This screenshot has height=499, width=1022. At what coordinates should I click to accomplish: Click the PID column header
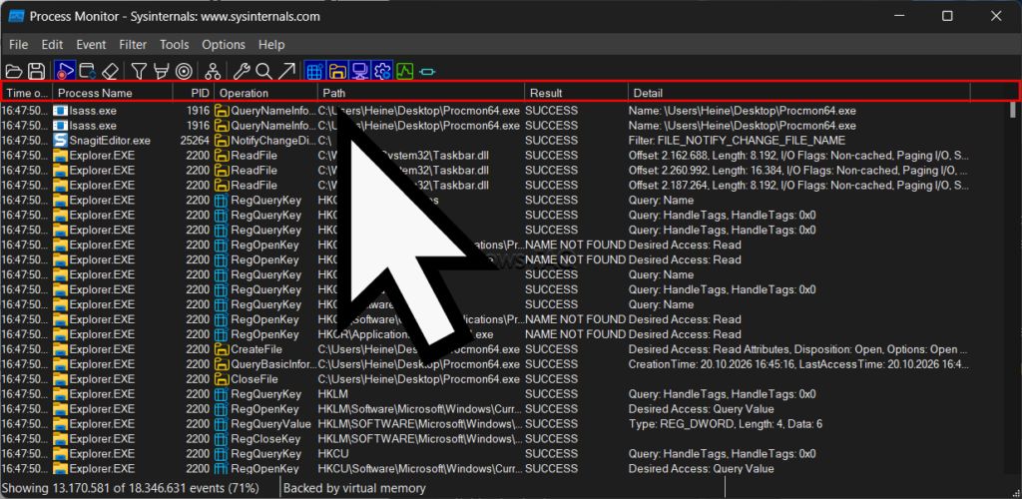coord(194,93)
